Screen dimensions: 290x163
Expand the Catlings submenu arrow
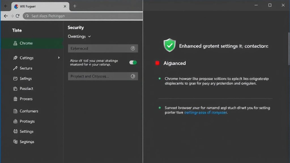click(59, 58)
